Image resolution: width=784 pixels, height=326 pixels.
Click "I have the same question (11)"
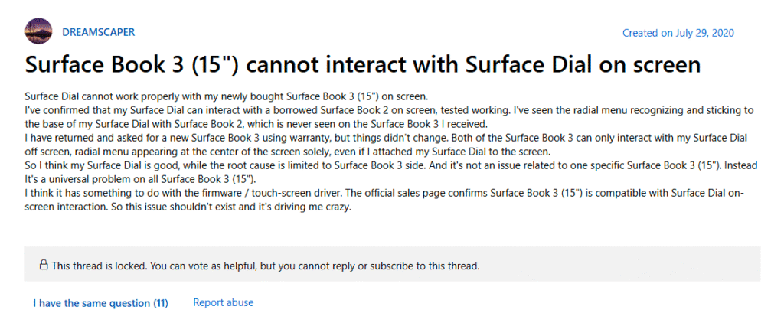click(100, 303)
